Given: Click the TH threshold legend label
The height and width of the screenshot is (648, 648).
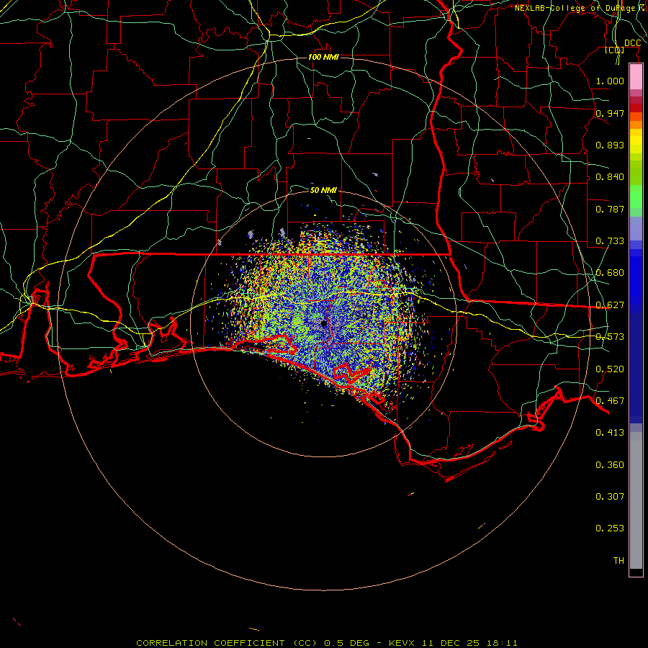Looking at the screenshot, I should pyautogui.click(x=618, y=561).
